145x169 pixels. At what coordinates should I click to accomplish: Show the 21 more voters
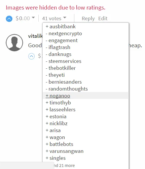(64, 166)
